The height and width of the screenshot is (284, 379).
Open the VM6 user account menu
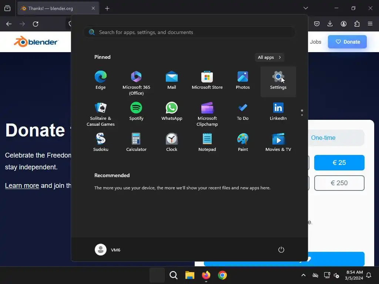108,250
